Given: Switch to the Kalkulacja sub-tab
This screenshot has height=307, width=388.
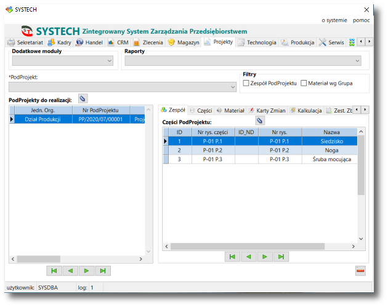Looking at the screenshot, I should (306, 111).
